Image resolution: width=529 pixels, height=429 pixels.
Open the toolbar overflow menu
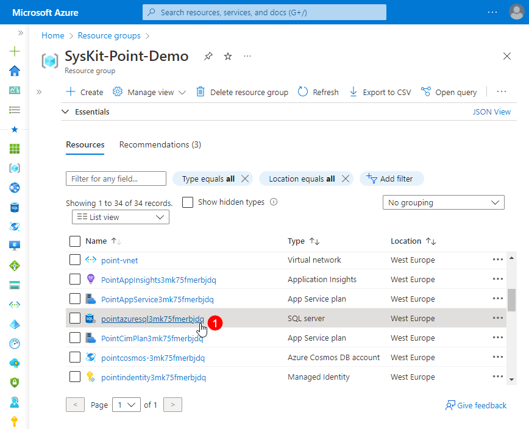501,91
